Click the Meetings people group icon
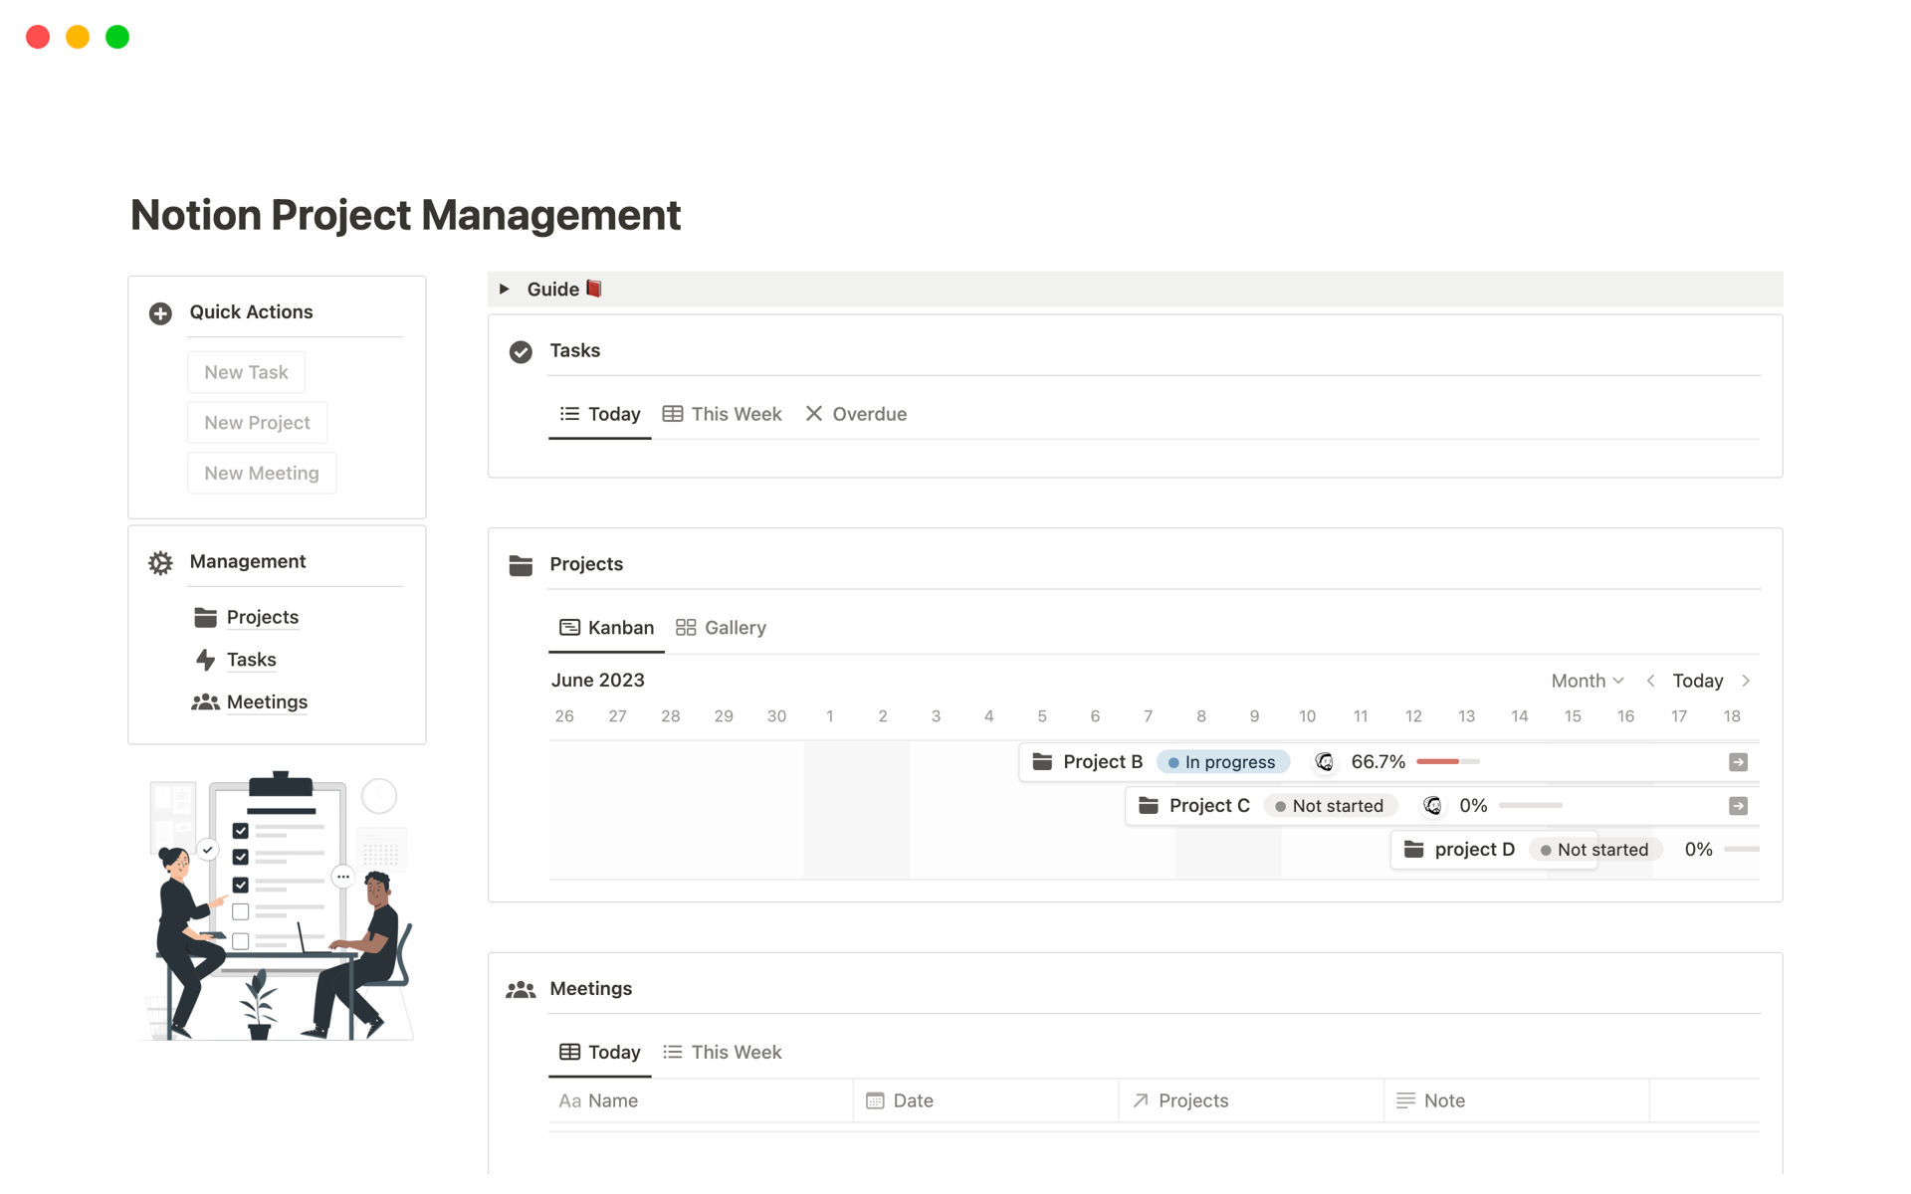 pos(521,990)
